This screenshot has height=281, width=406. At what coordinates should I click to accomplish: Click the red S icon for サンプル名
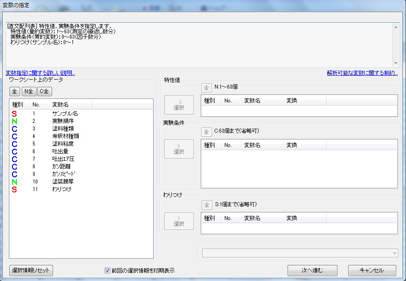coord(14,114)
